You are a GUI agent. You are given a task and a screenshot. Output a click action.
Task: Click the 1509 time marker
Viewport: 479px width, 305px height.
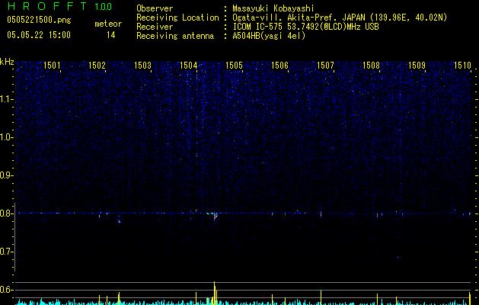point(417,66)
